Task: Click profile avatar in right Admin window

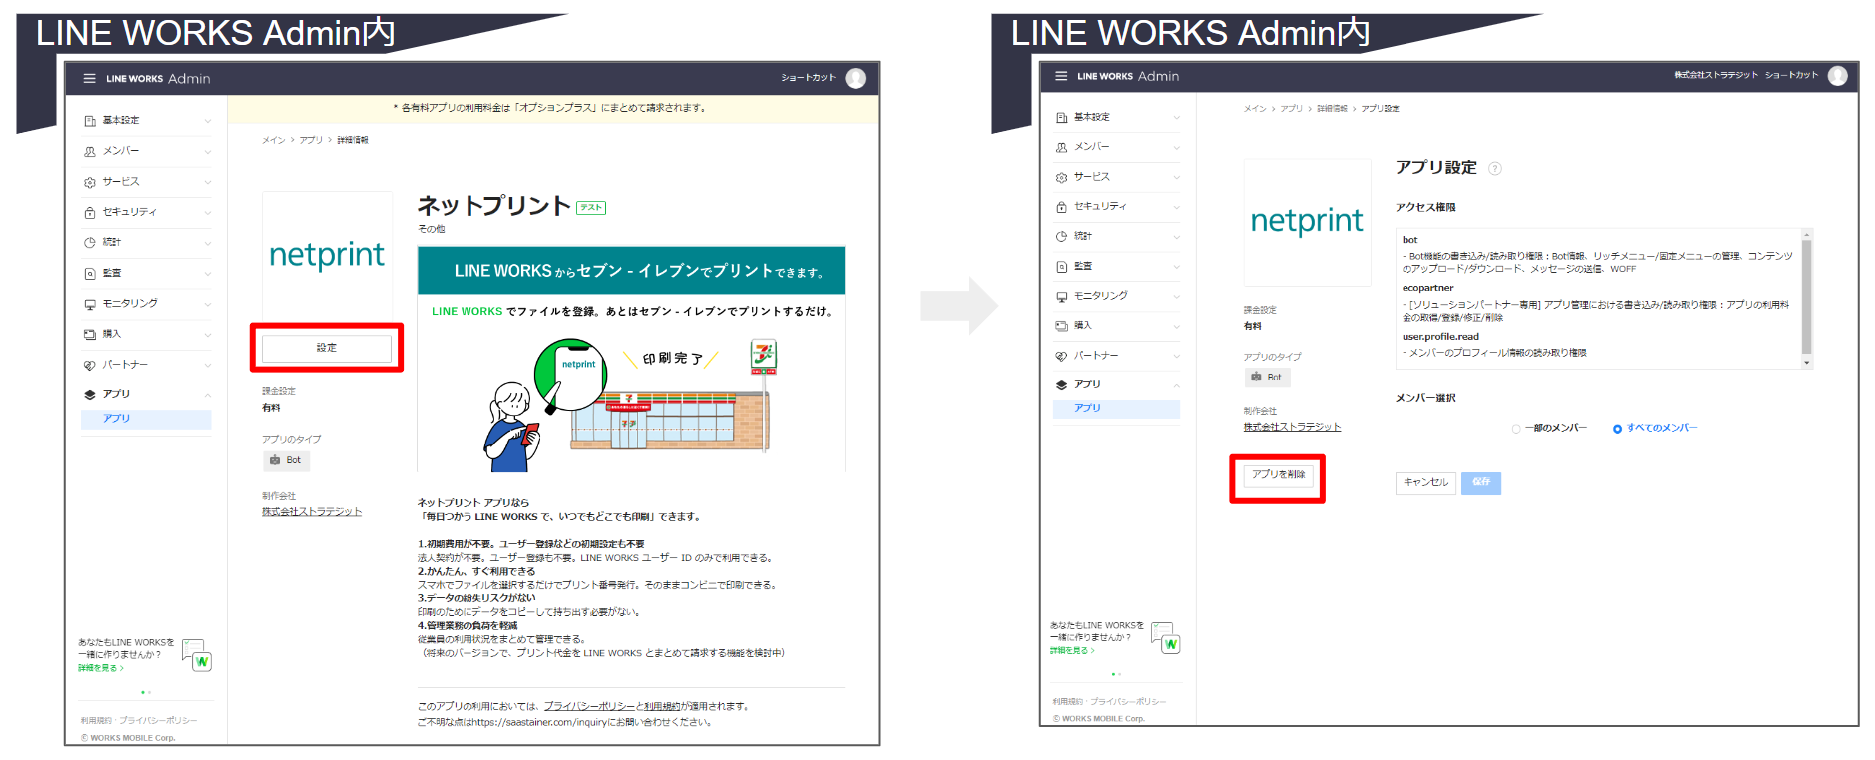Action: 1838,76
